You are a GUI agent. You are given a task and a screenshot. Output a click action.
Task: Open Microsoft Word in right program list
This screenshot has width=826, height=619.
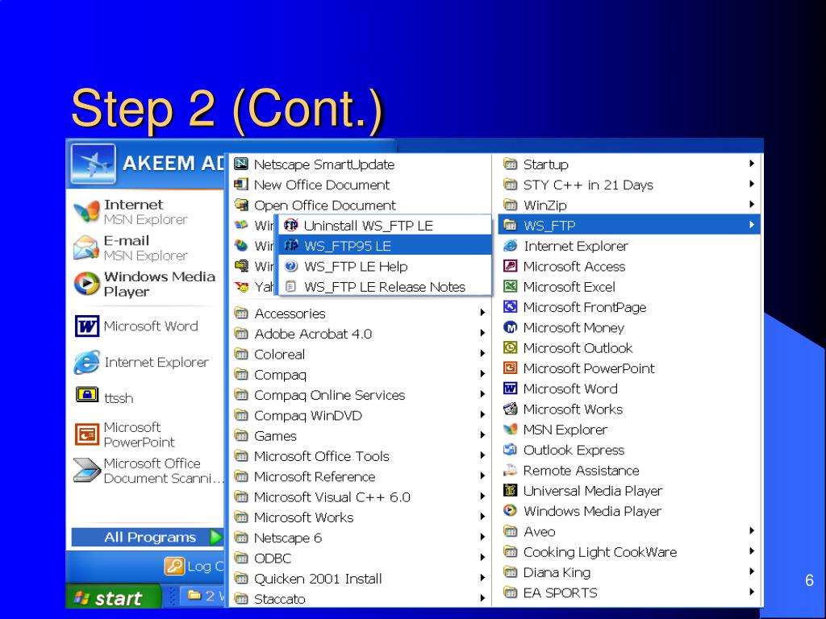point(629,388)
